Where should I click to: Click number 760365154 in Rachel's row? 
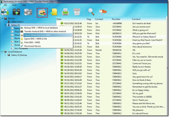pyautogui.click(x=117, y=50)
